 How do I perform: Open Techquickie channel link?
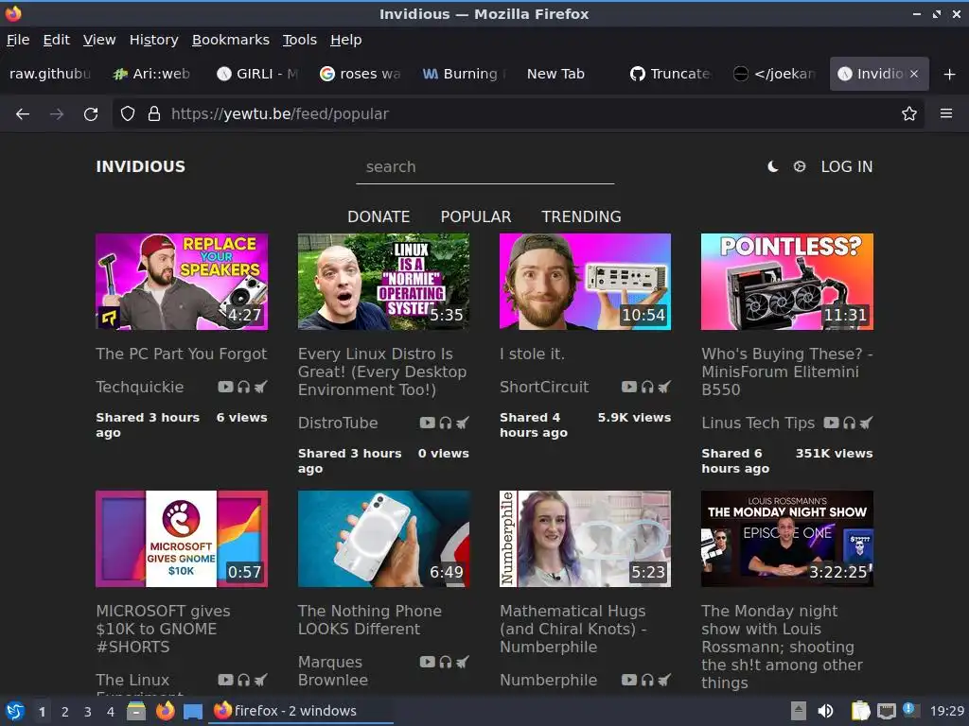point(140,387)
